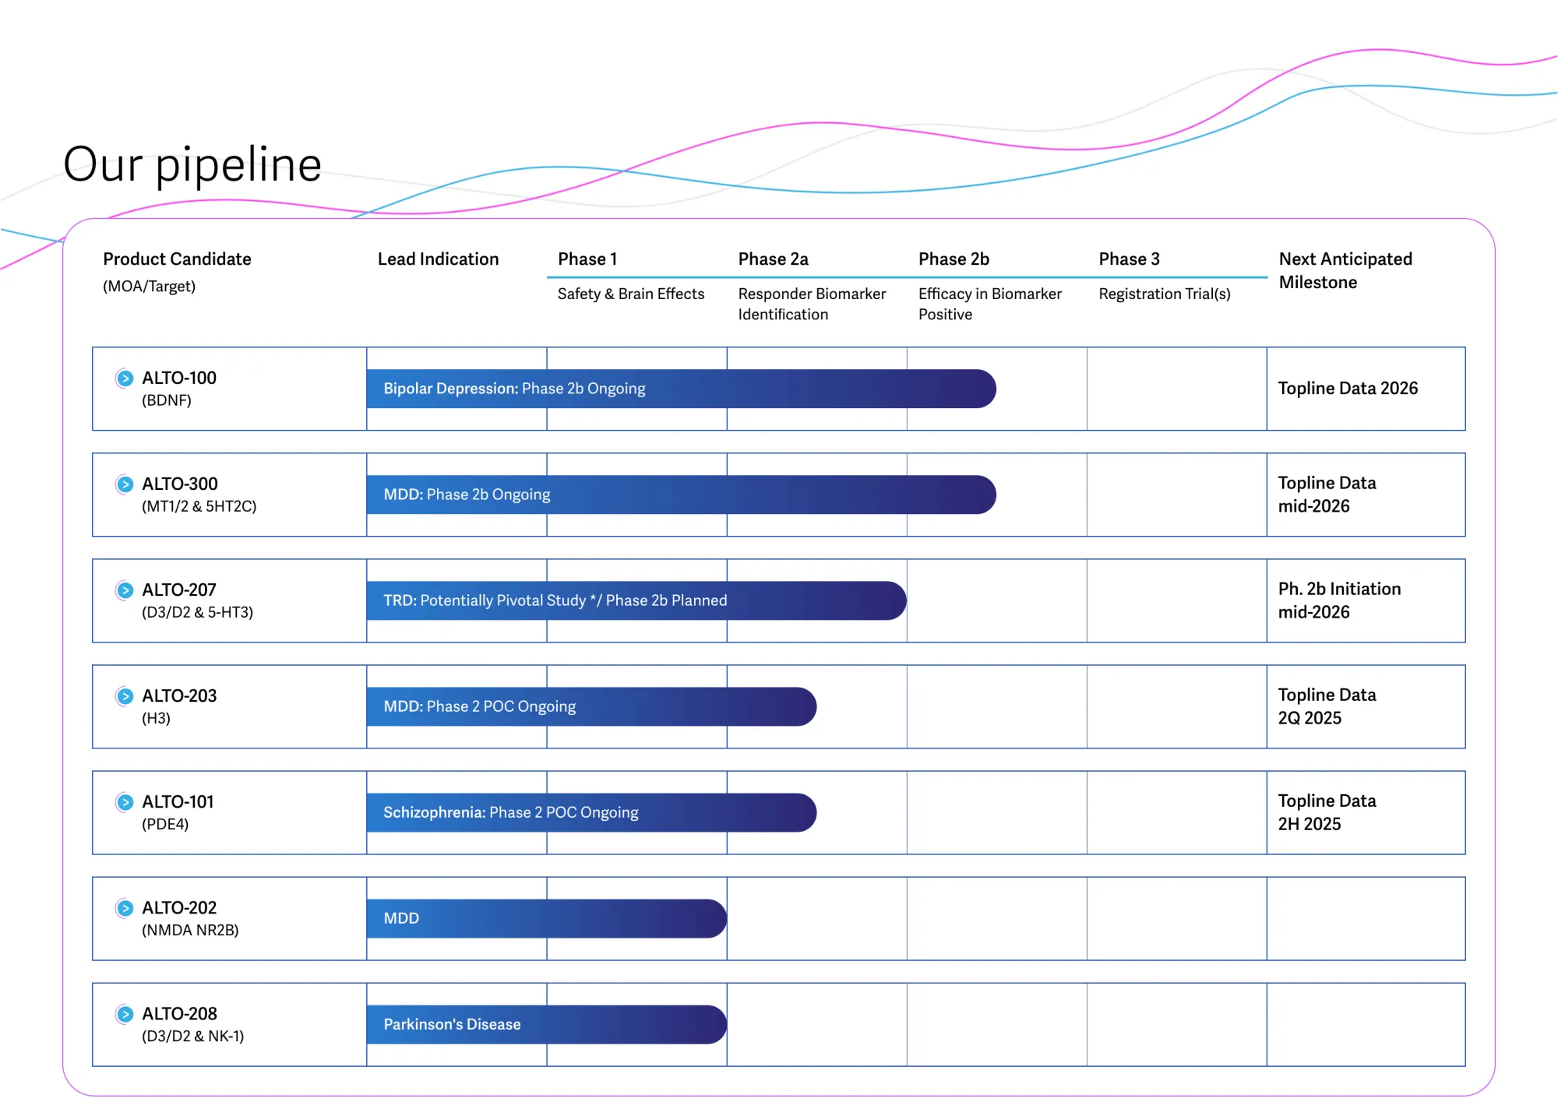Click the Phase 2a column header

(773, 259)
